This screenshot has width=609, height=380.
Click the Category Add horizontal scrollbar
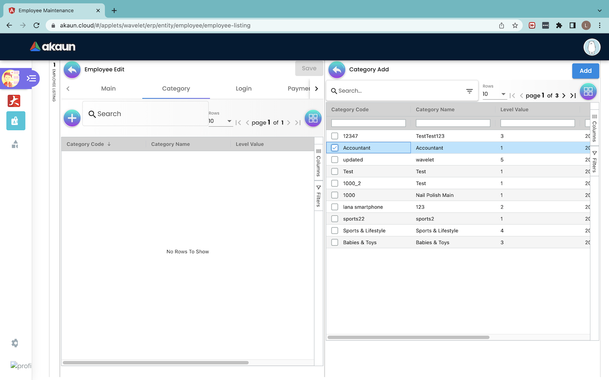click(x=409, y=337)
